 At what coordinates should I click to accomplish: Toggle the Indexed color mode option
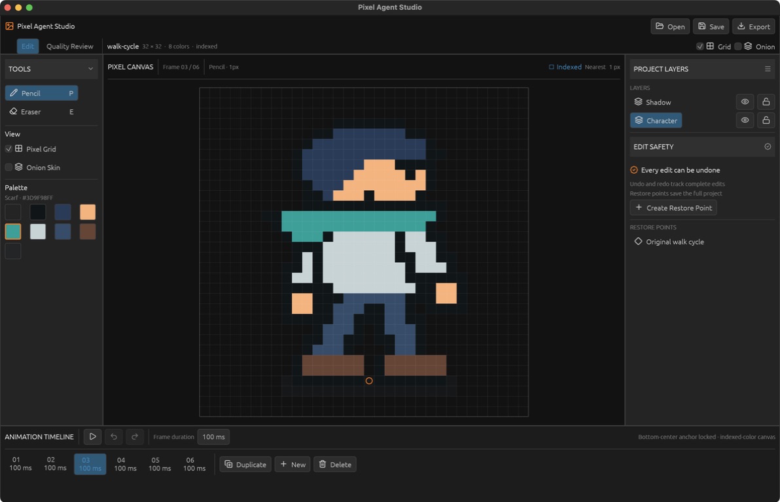565,67
